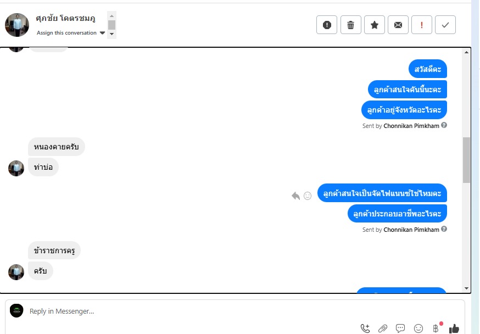This screenshot has height=334, width=480.
Task: Click the chat scroll down arrow
Action: click(x=466, y=288)
